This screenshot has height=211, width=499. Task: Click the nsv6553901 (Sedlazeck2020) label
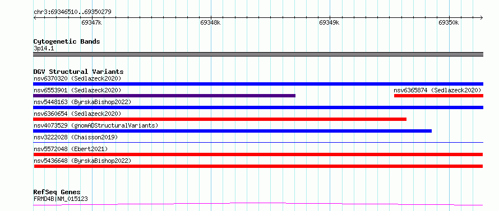pyautogui.click(x=77, y=90)
